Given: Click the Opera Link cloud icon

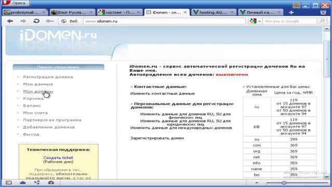Looking at the screenshot, I should [23, 182].
